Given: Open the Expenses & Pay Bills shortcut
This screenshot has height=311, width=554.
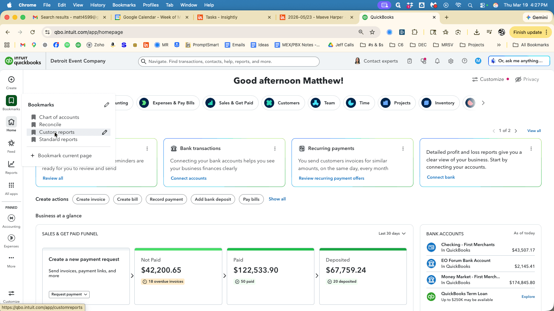Looking at the screenshot, I should [x=168, y=103].
